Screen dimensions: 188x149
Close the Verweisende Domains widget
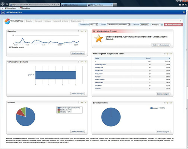[x=86, y=62]
